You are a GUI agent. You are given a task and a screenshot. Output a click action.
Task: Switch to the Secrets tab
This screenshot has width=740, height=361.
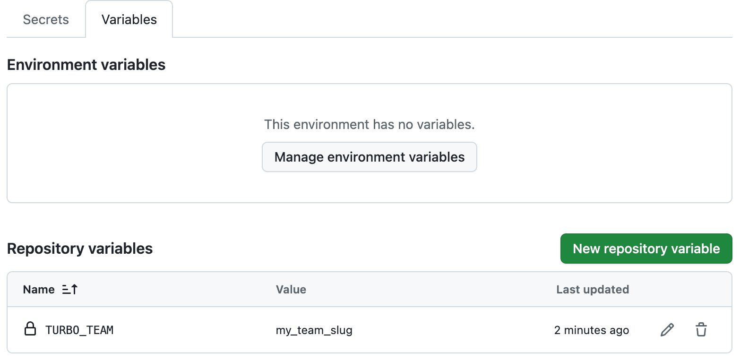tap(45, 19)
